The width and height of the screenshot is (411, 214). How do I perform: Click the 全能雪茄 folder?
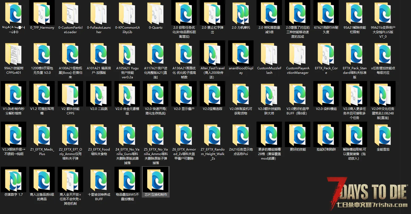tap(383, 135)
